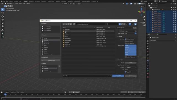Toggle Armature in Object Types
177x100 pixels.
coord(131,51)
